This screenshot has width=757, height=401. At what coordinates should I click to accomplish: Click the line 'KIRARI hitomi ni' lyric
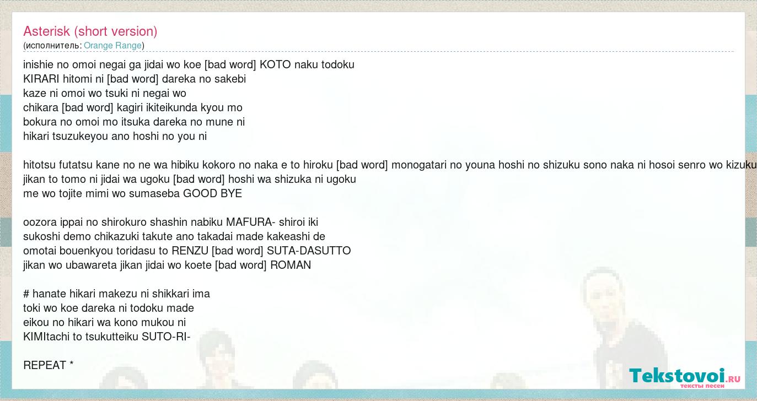coord(135,79)
